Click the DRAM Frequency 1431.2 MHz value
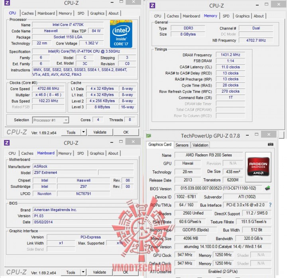This screenshot has height=278, width=287. point(230,55)
